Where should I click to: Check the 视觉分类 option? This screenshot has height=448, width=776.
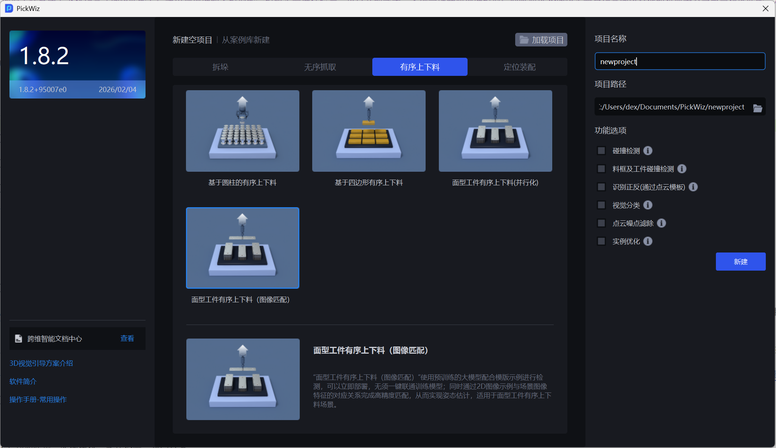click(x=601, y=205)
